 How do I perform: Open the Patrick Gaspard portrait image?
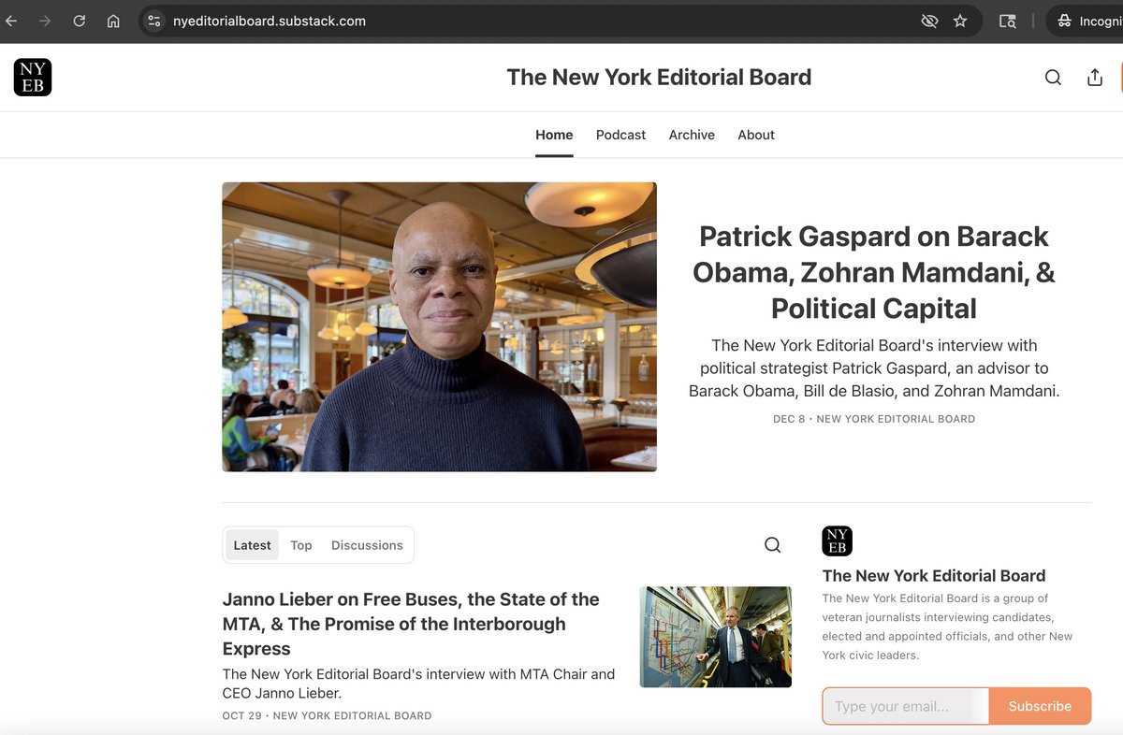point(439,326)
